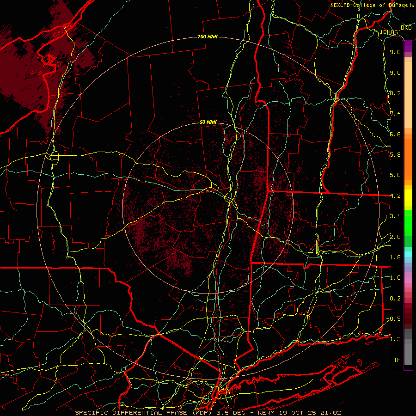Click the 2.6 value on the color scale

(395, 237)
